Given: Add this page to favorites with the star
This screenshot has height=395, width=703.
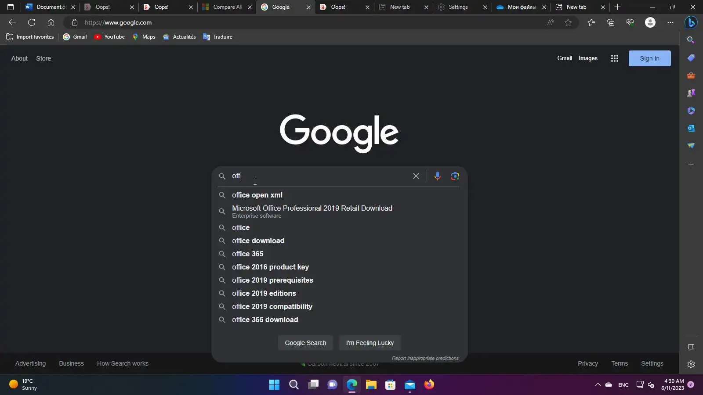Looking at the screenshot, I should (568, 22).
